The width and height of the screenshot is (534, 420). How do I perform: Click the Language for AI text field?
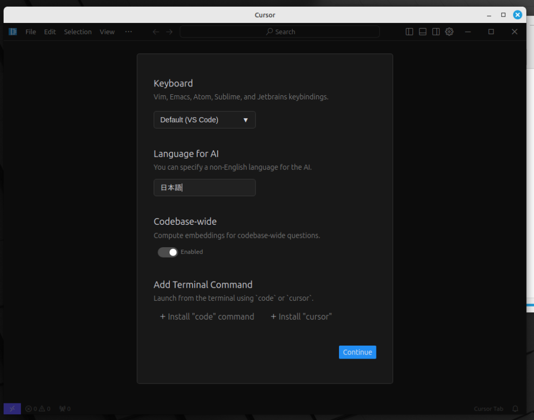(204, 188)
